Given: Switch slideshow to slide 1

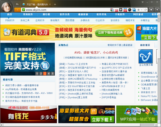Looking at the screenshot, I should pos(37,73).
